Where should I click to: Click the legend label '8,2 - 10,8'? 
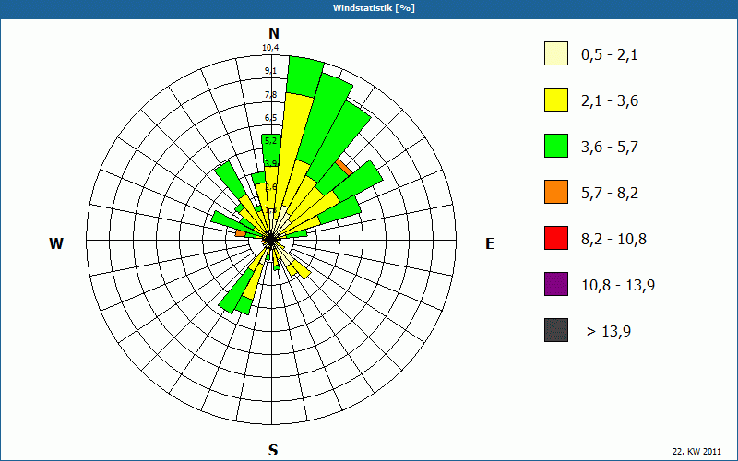coord(613,240)
